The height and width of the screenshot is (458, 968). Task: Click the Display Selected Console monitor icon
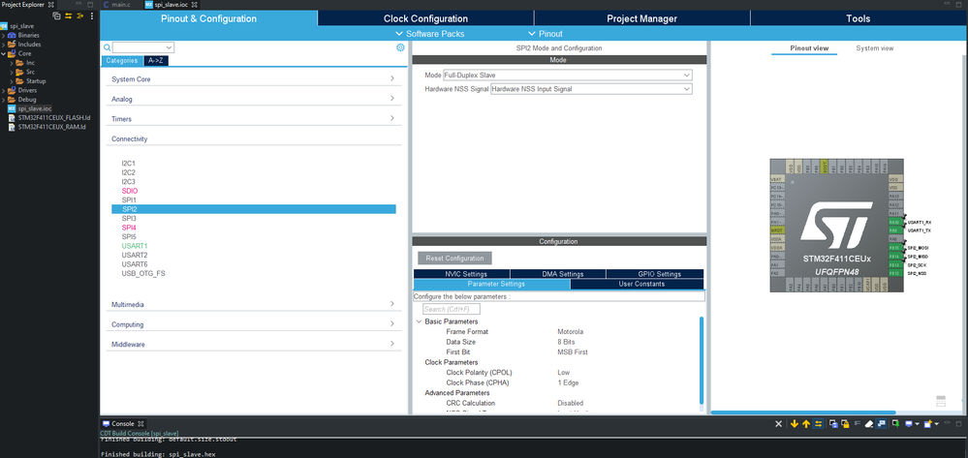pyautogui.click(x=909, y=424)
